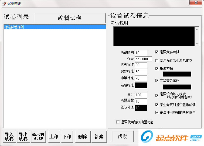Toggle 学生考完时是否显示成绩 checkbox

pyautogui.click(x=157, y=105)
